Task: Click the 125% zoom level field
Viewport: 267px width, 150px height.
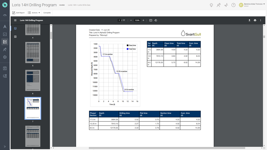Action: [137, 20]
